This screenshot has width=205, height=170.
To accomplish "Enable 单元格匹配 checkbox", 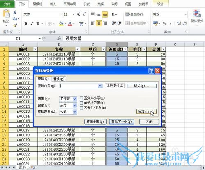I will 81,103.
